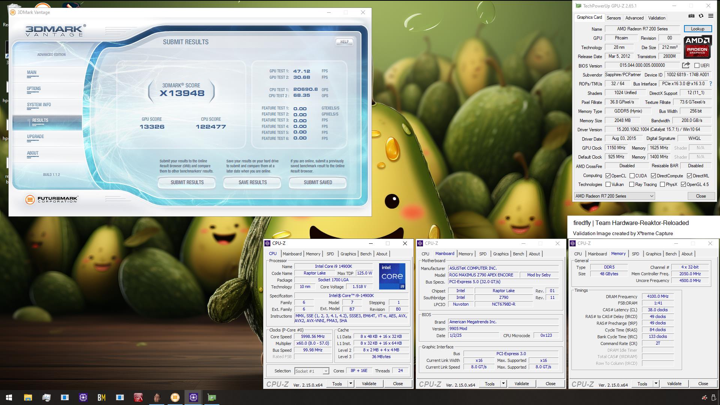Screen dimensions: 720x405
Task: Click the Close button in GPU-Z
Action: coord(700,196)
